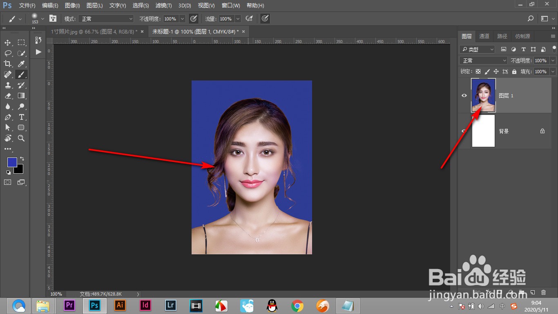Click the Clone Stamp tool
558x314 pixels.
tap(7, 85)
